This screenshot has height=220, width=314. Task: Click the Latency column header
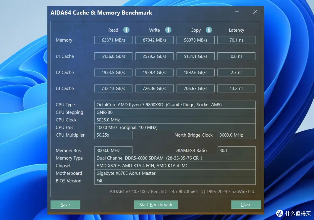coord(236,30)
